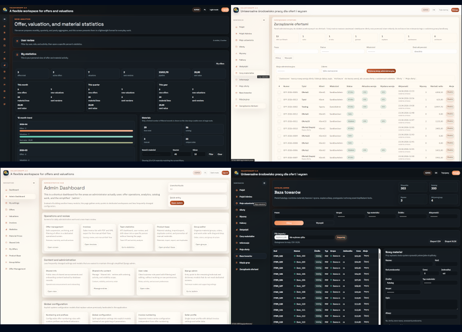Screen dimensions: 462x332
Task: Click the Material Prices icon in the Admin Dashboard sidebar
Action: (6, 236)
